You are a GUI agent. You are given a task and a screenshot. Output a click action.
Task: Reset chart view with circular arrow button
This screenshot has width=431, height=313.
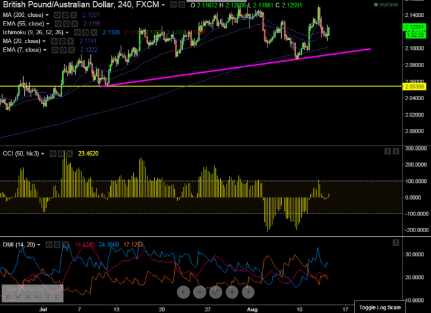[216, 292]
